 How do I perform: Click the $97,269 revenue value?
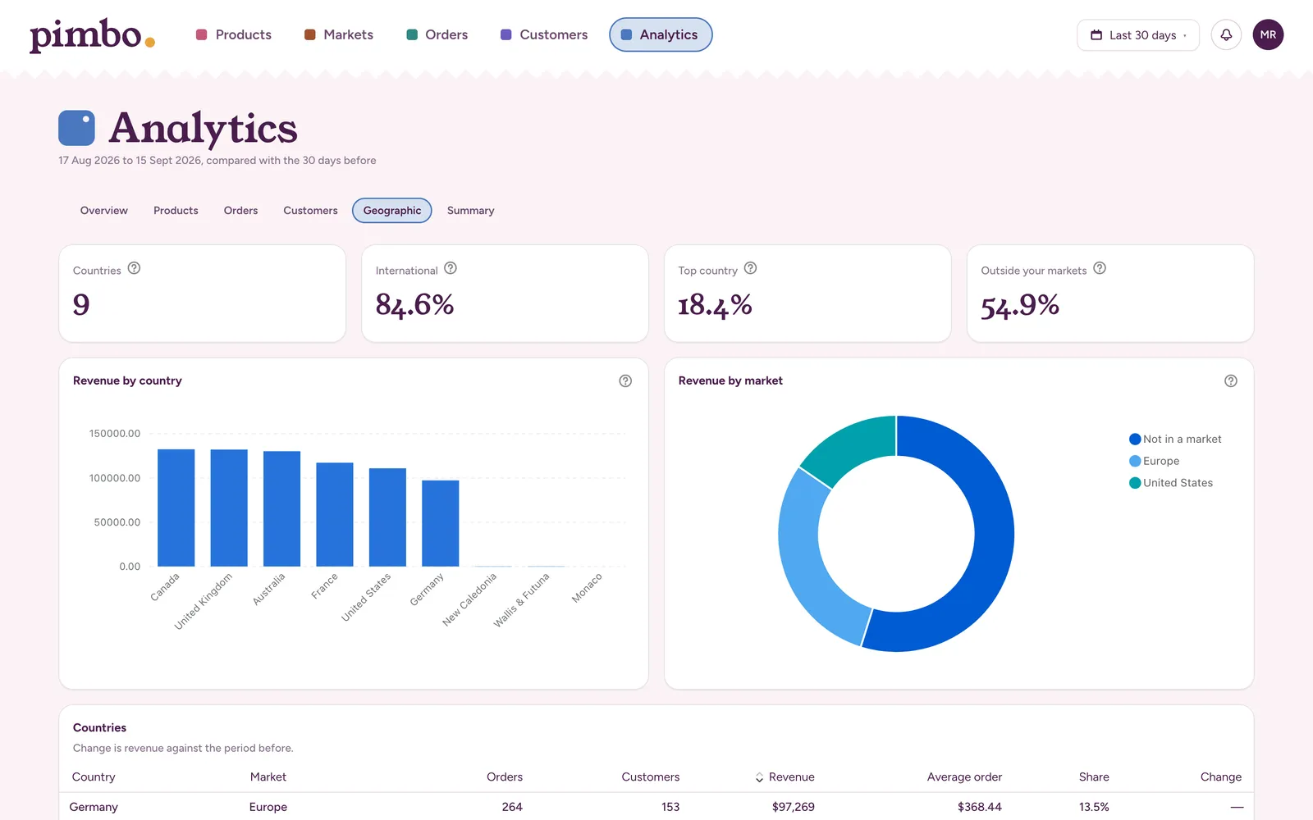(794, 807)
